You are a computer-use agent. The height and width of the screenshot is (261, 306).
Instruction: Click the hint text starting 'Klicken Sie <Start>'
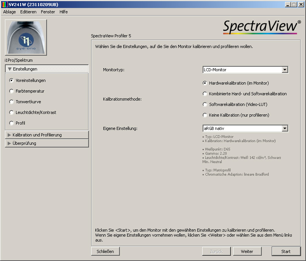pyautogui.click(x=193, y=235)
